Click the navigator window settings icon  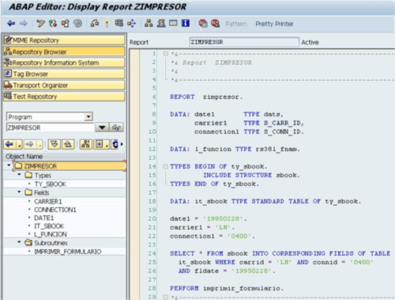click(100, 144)
